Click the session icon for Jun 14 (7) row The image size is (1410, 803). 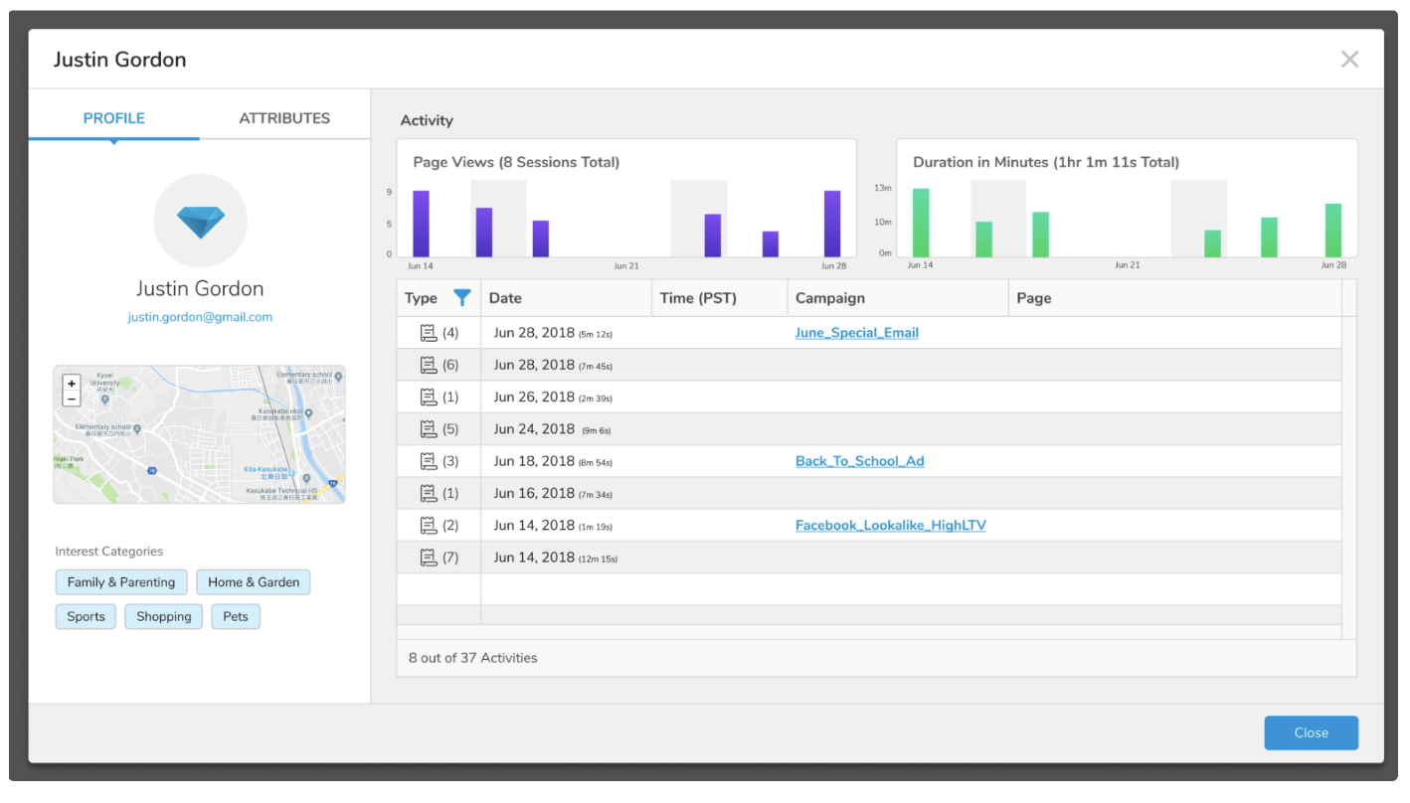tap(429, 558)
